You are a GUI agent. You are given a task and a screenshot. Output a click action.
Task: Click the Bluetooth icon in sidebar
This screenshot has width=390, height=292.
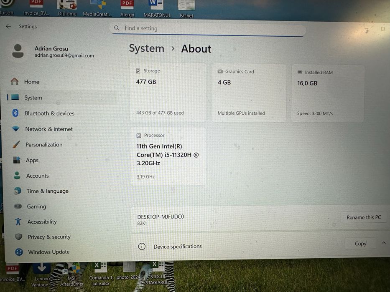[15, 113]
